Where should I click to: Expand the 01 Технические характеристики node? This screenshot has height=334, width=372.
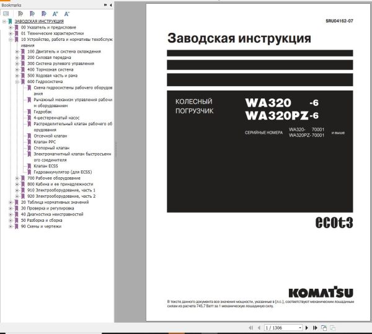point(11,33)
